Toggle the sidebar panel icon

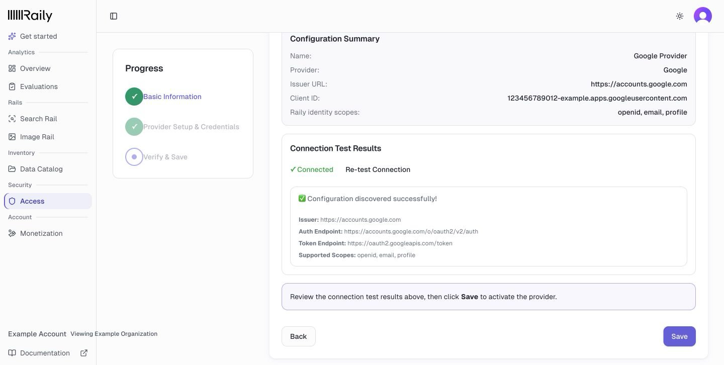(x=114, y=16)
